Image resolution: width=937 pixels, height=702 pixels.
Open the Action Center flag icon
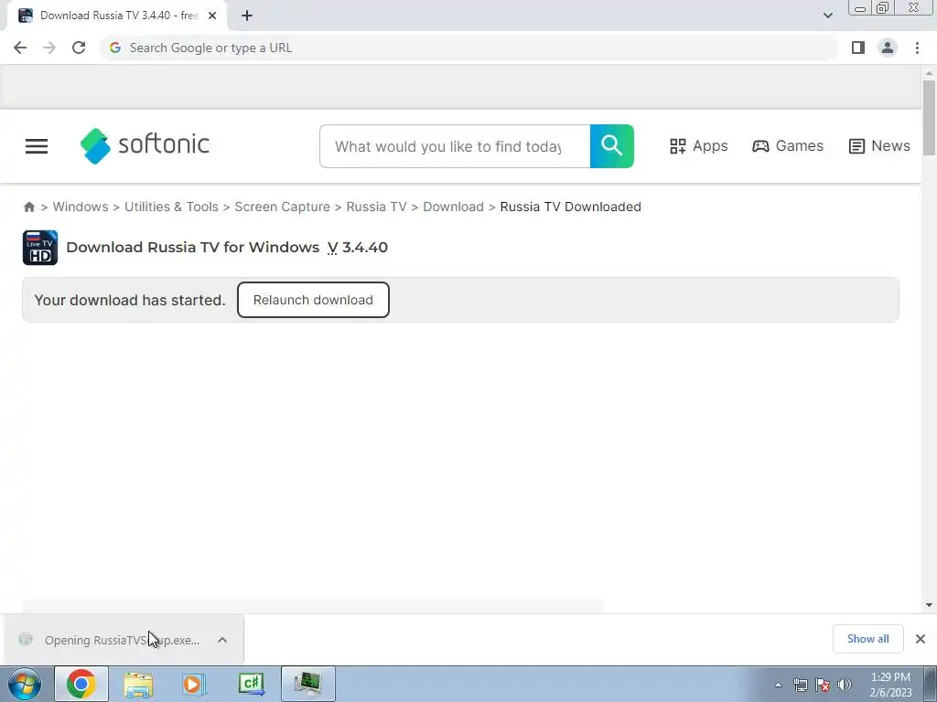(823, 685)
